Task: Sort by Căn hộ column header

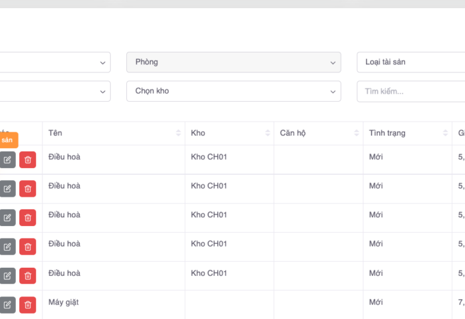Action: click(x=318, y=133)
